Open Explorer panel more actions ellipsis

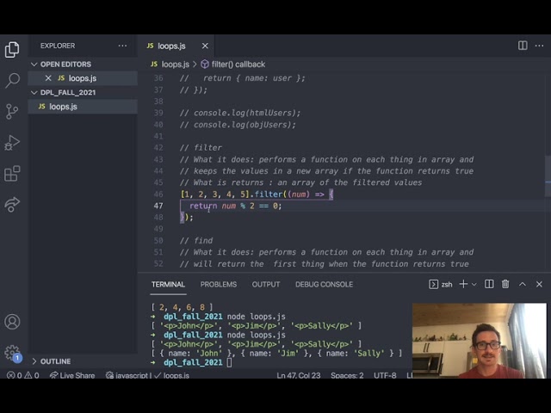[122, 46]
